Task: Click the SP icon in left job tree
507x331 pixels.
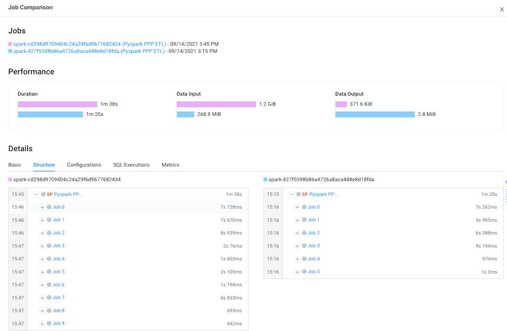Action: coord(50,194)
